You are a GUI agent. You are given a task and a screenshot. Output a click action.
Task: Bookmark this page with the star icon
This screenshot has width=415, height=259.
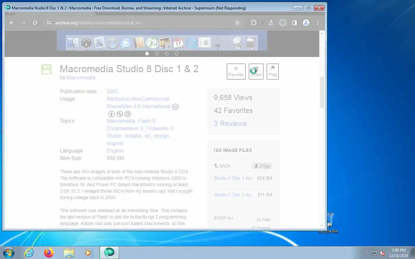237,23
